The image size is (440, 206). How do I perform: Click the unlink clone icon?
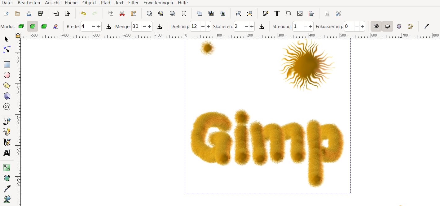click(x=222, y=13)
